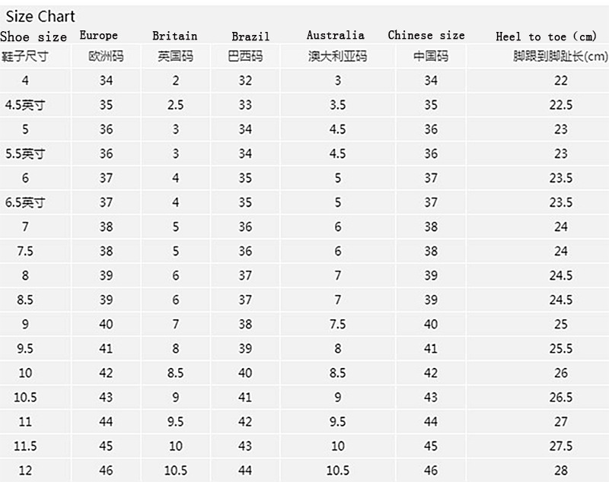Click the Size Chart title
The width and height of the screenshot is (609, 482).
click(x=40, y=16)
